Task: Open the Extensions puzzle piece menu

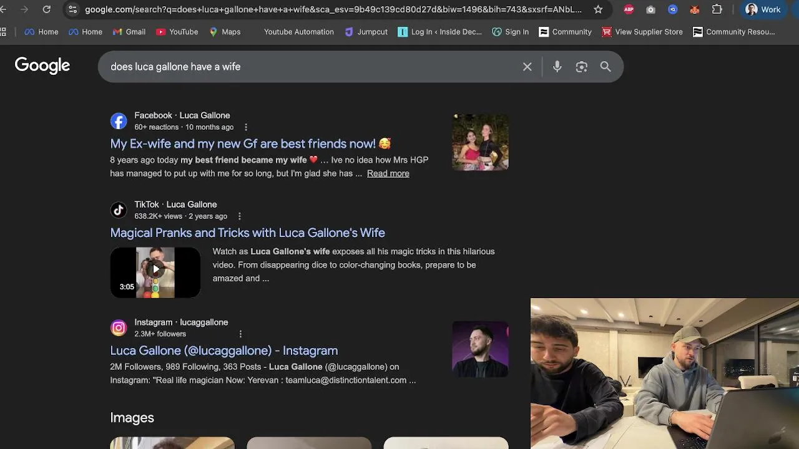Action: tap(717, 9)
